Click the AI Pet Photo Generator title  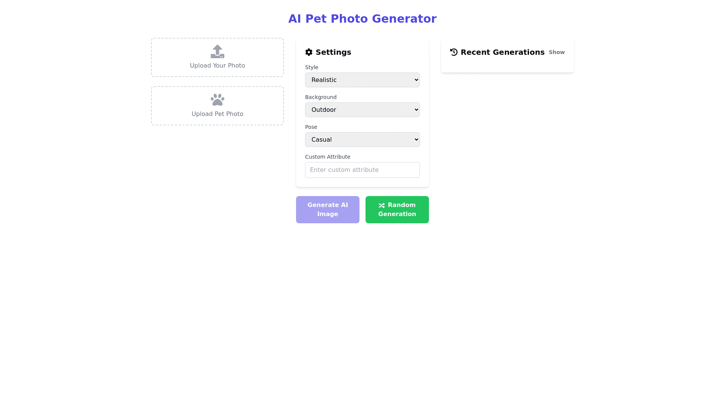coord(362,19)
